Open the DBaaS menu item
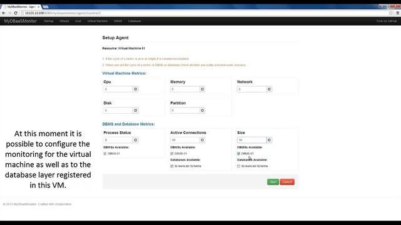401x225 pixels. click(64, 21)
